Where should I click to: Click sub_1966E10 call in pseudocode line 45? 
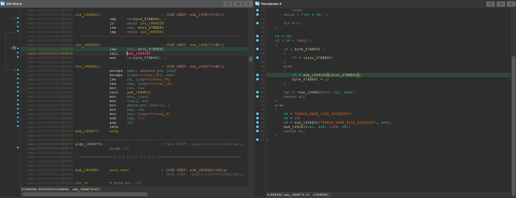click(x=310, y=92)
